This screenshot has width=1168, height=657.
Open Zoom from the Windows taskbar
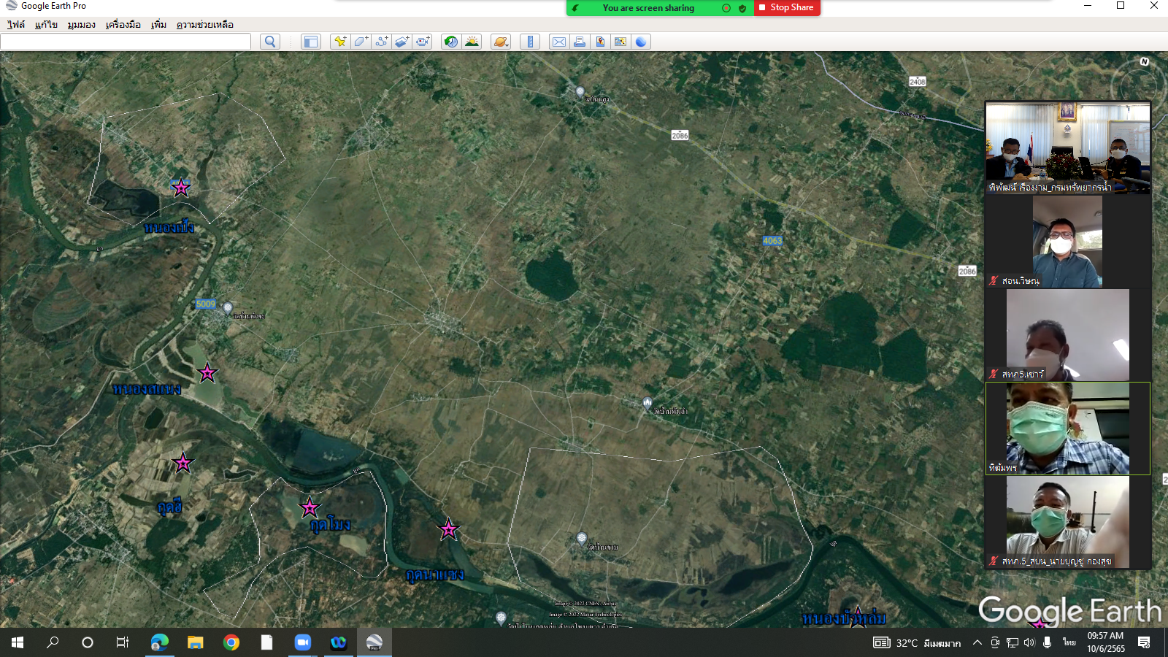(302, 642)
